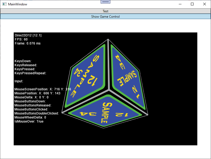Select the Frame: 0.076 ms text
This screenshot has height=159, width=211.
[x=28, y=43]
